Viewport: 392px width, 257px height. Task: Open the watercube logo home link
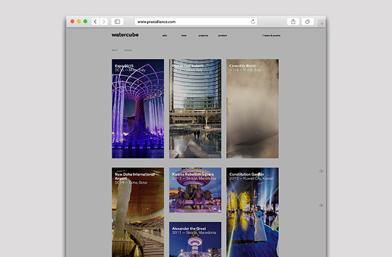125,35
